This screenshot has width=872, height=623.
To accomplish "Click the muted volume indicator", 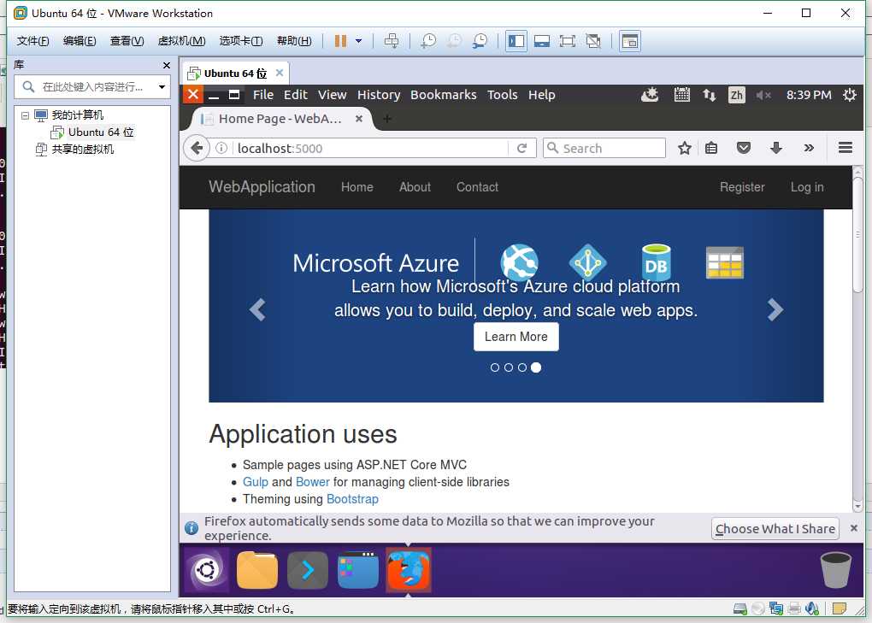I will click(x=763, y=95).
